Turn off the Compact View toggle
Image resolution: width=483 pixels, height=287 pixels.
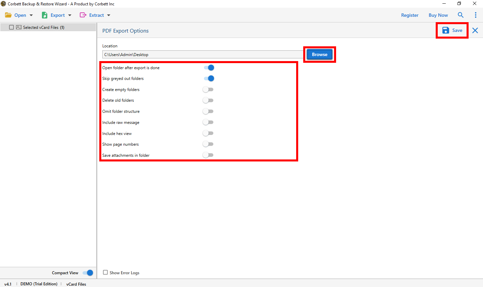coord(88,273)
